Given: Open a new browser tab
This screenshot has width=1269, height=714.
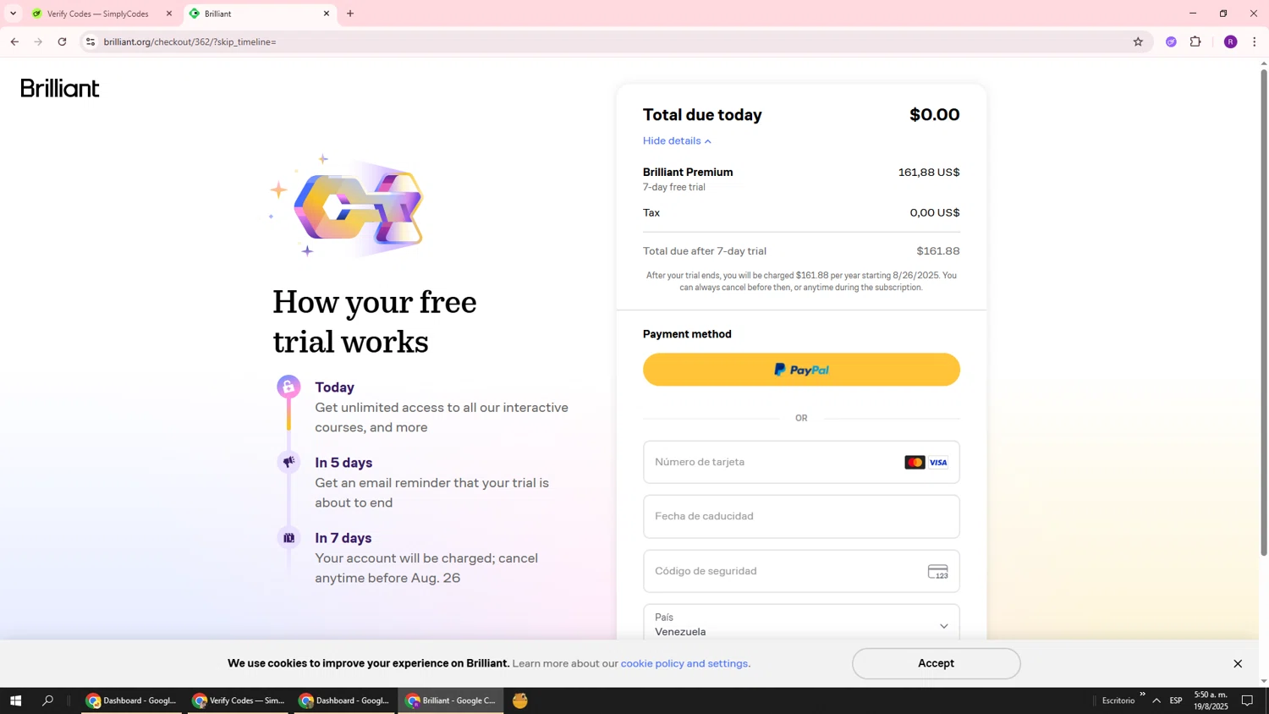Looking at the screenshot, I should point(350,14).
